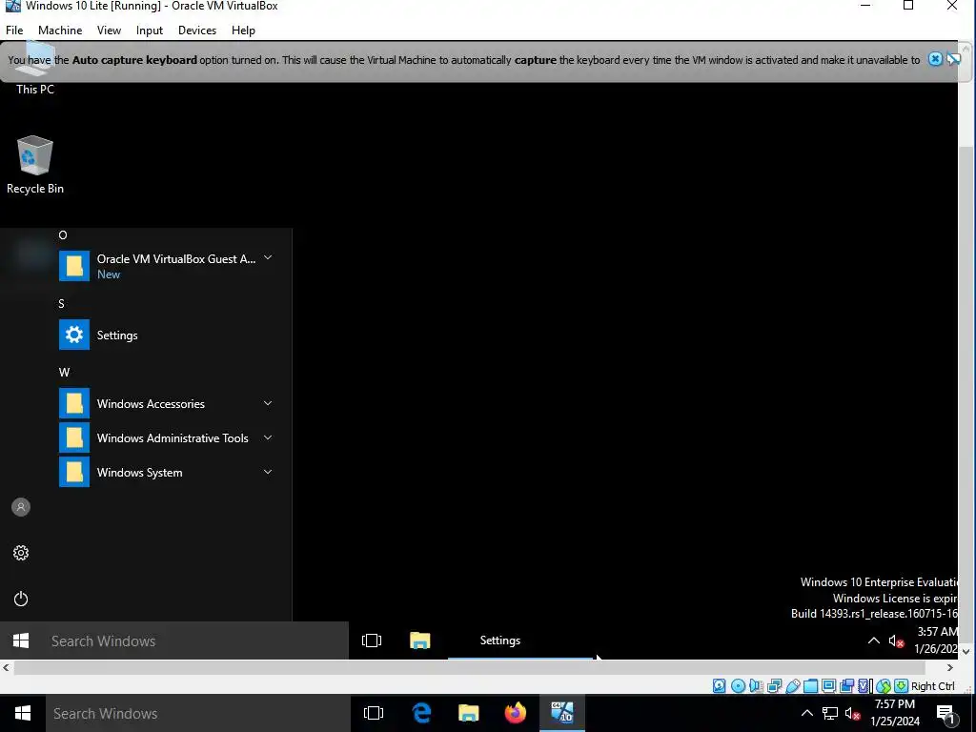The image size is (976, 732).
Task: Open the VirtualBox View menu
Action: (x=109, y=30)
